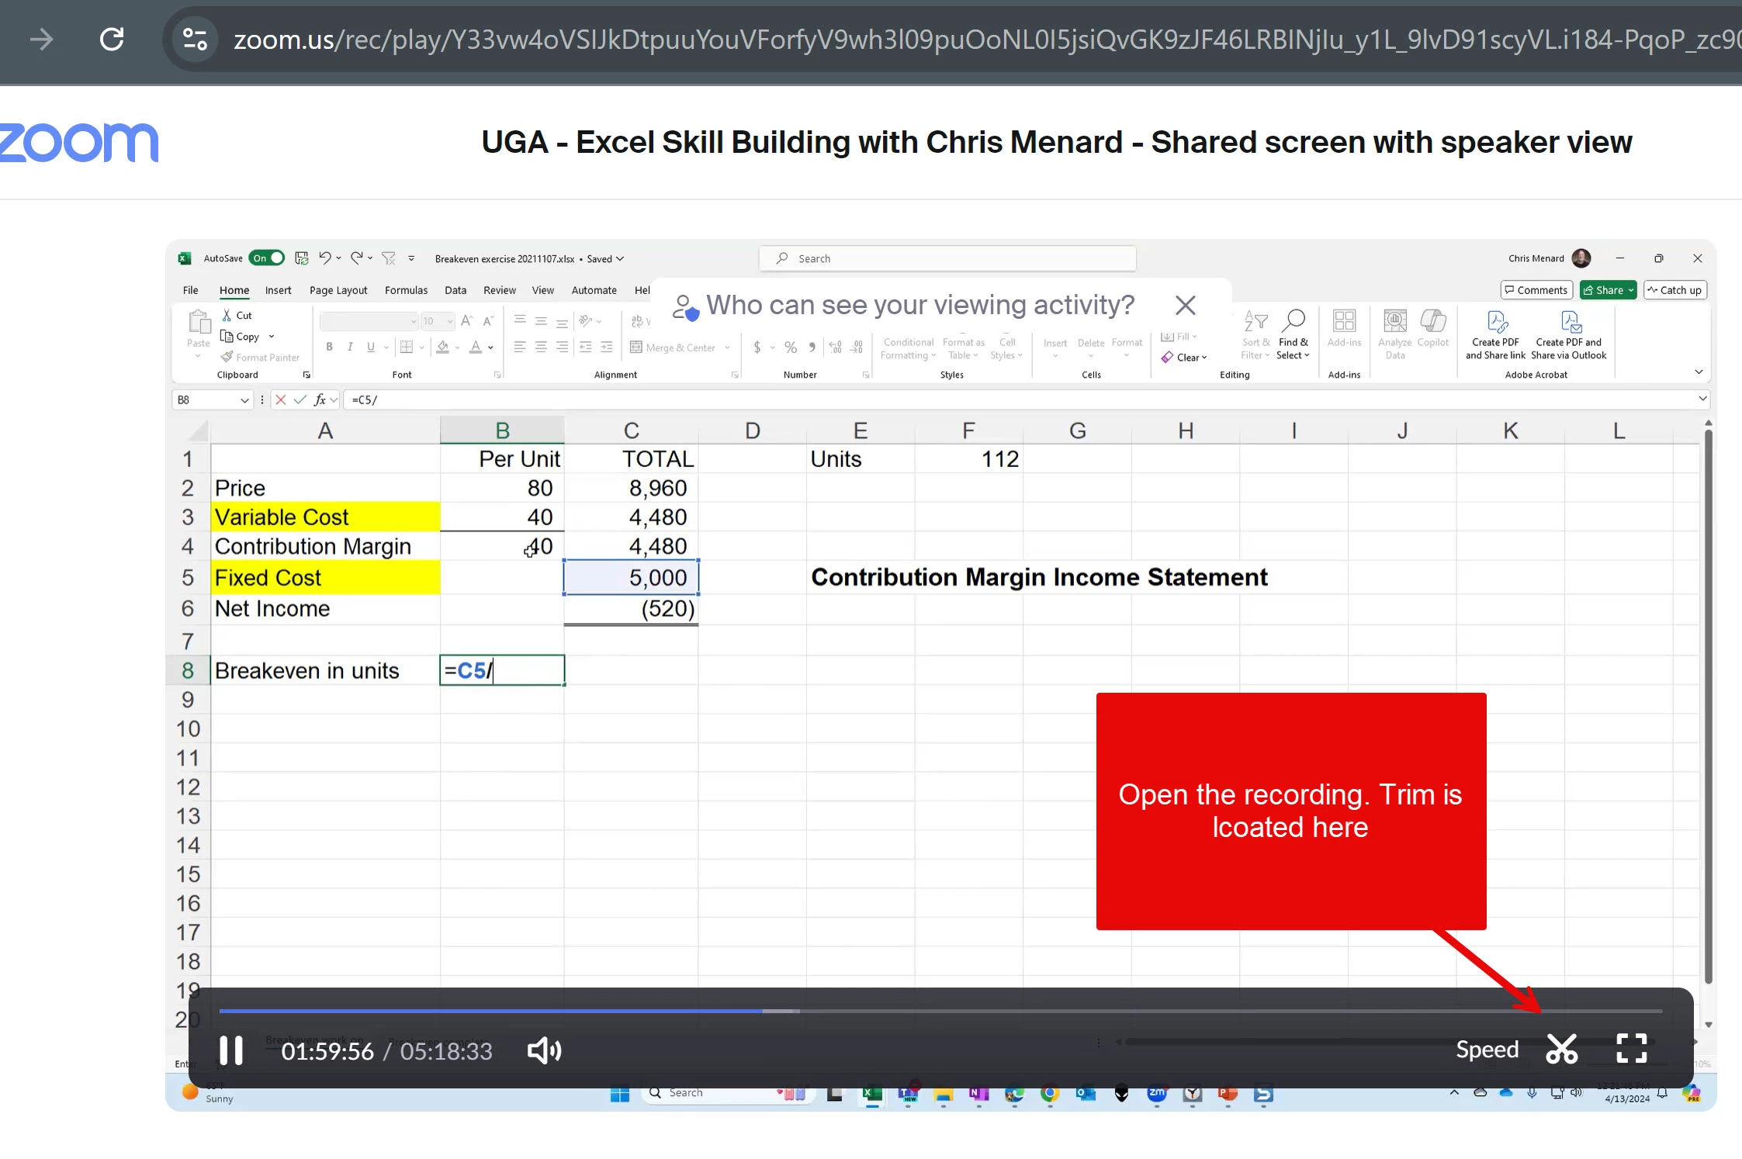
Task: Toggle the AutoSave switch off
Action: pos(268,258)
